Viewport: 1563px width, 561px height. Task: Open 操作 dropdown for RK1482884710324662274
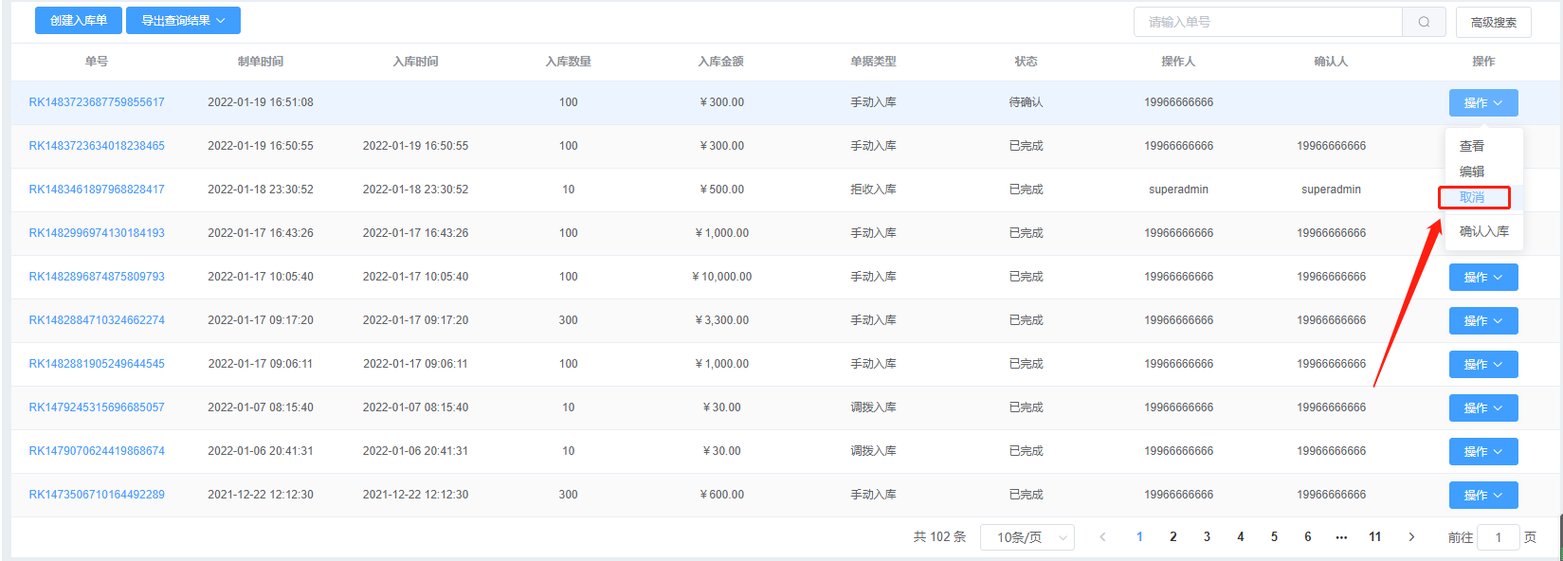[1483, 321]
